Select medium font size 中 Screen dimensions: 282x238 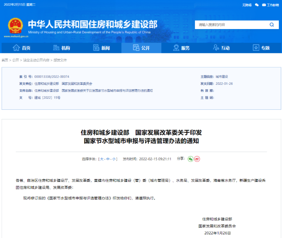tap(108, 159)
